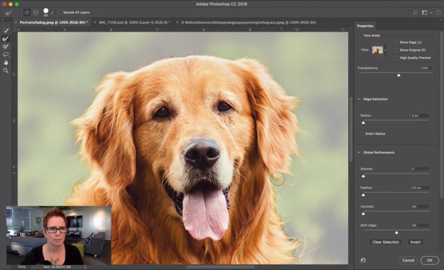The width and height of the screenshot is (444, 270).
Task: Close the IMG_7538.psd tab
Action: pyautogui.click(x=95, y=22)
